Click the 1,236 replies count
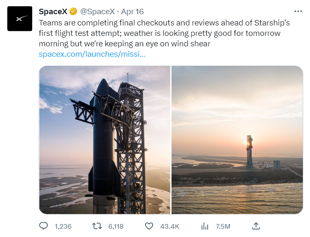Screen dimensions: 310x237 pos(63,226)
